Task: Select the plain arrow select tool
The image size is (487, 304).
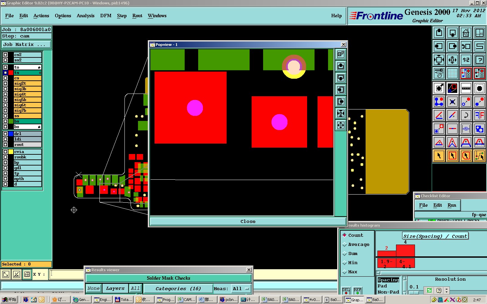Action: [439, 156]
